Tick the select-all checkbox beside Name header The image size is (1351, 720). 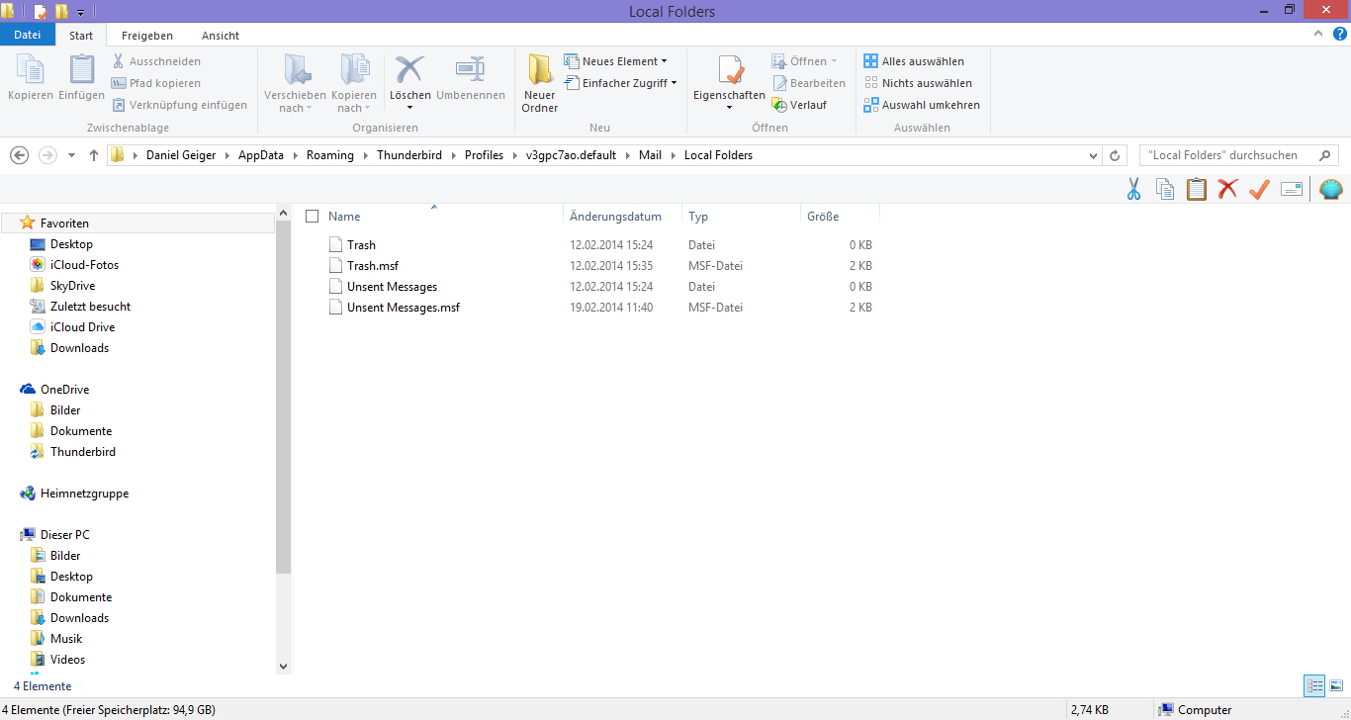(x=313, y=217)
